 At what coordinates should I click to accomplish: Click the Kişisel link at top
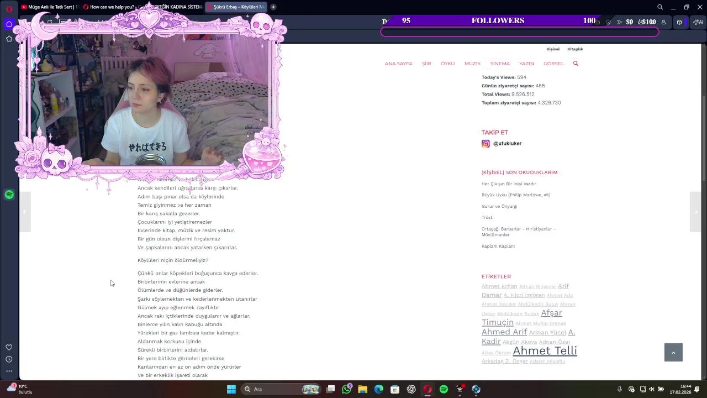(553, 49)
